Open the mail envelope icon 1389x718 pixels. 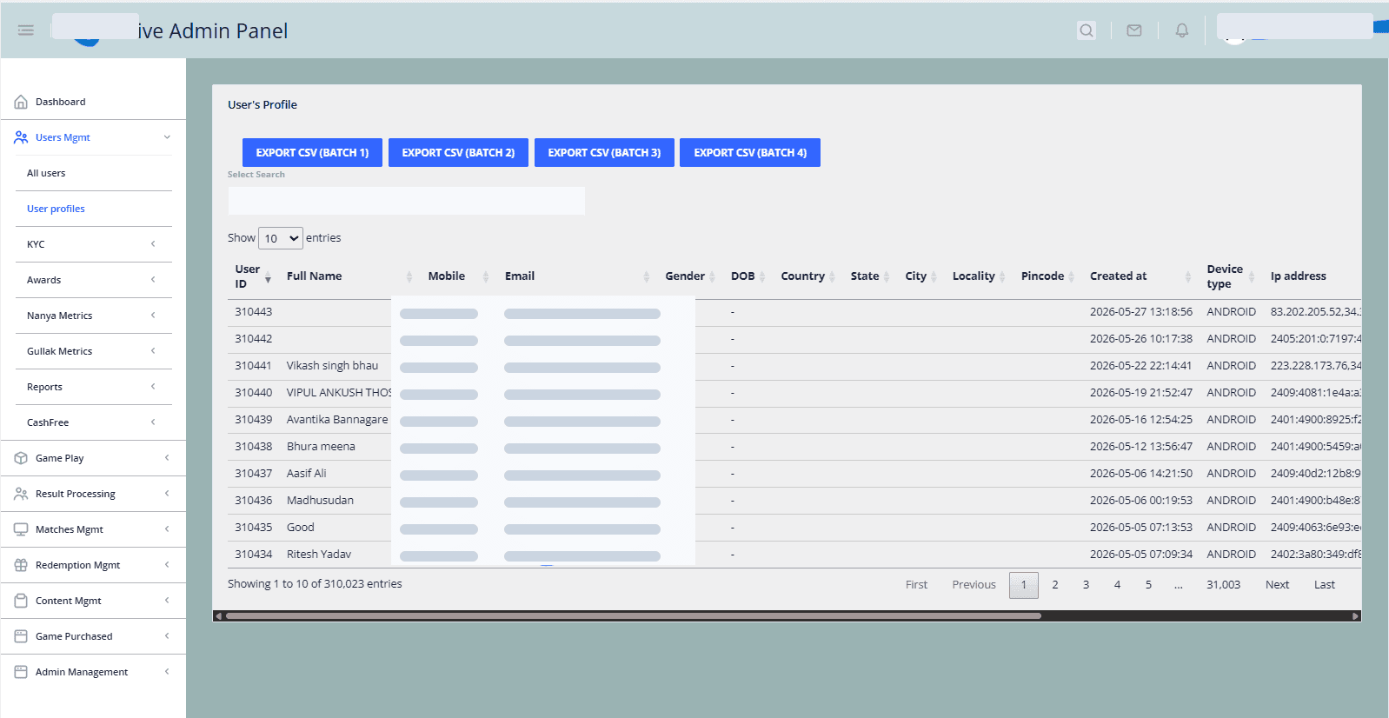click(1134, 30)
